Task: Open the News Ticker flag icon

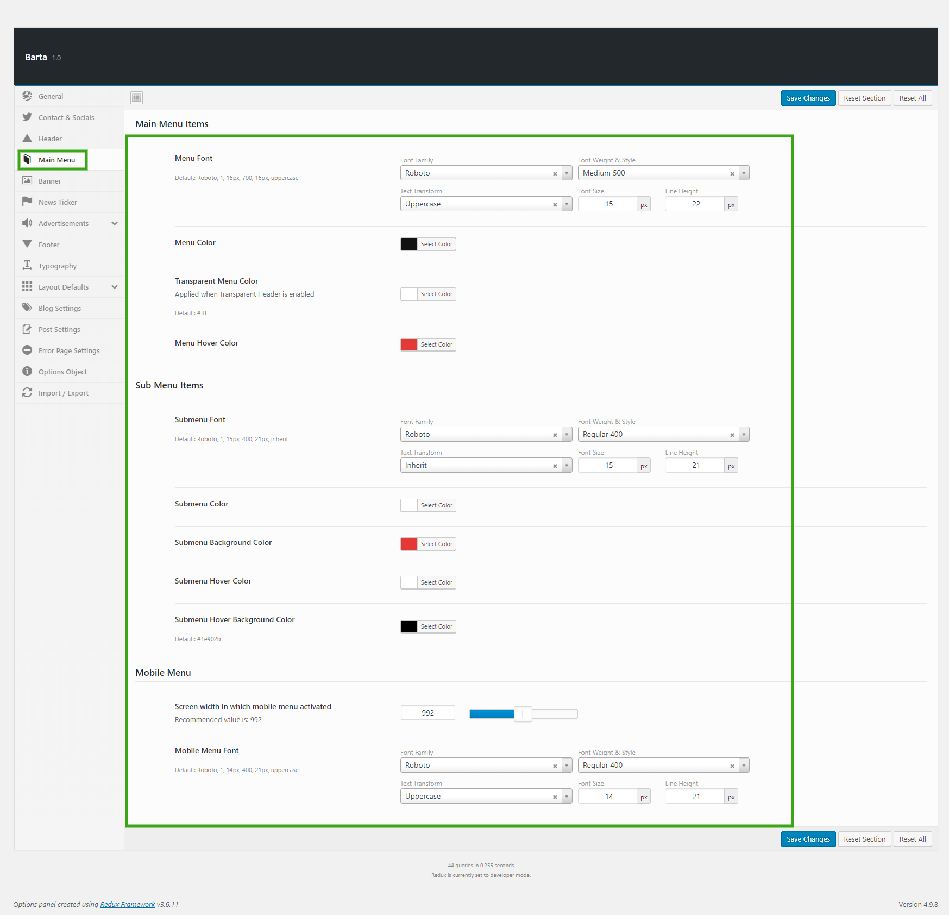Action: 27,202
